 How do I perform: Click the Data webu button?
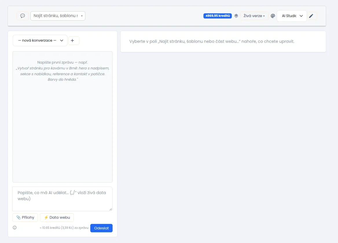(x=57, y=217)
